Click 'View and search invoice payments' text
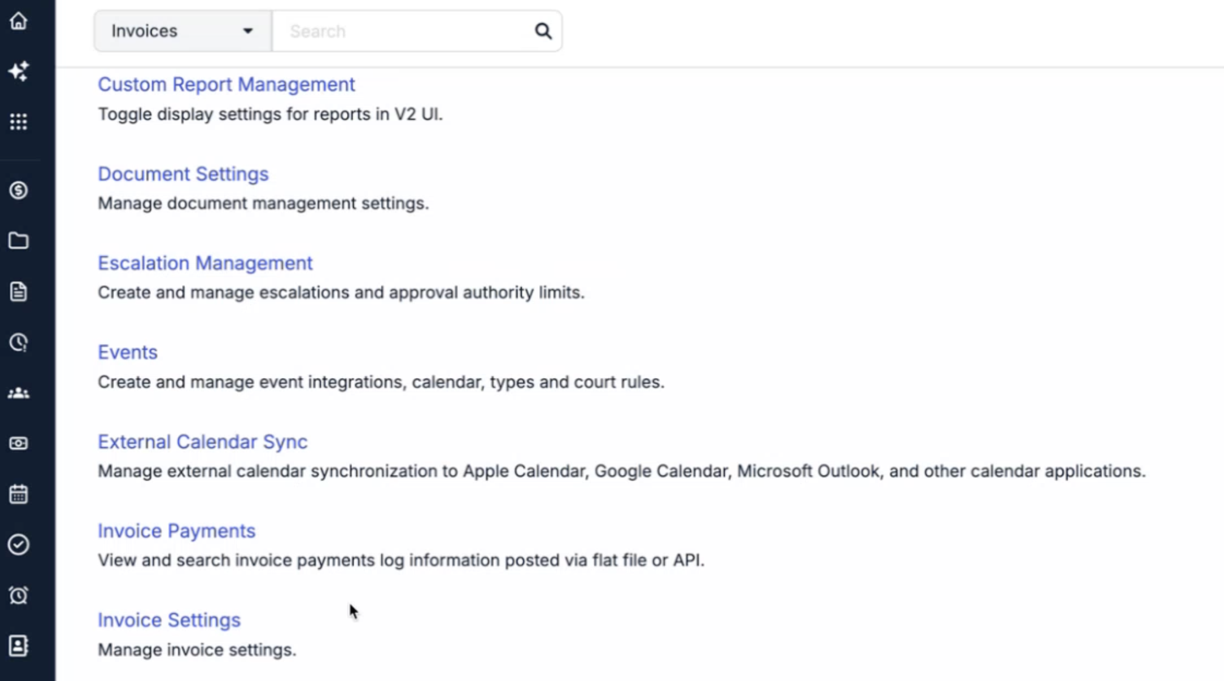Screen dimensions: 1224x681 (x=401, y=560)
